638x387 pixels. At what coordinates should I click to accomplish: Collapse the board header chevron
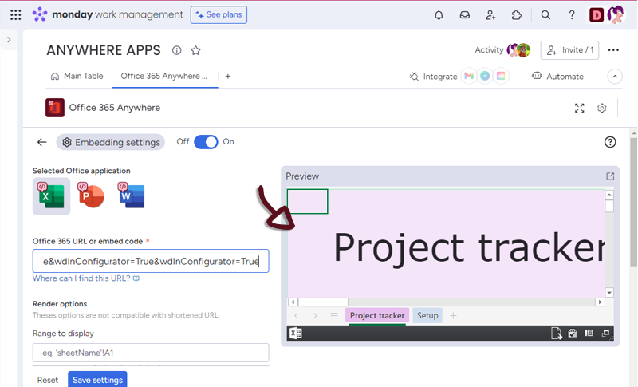coord(614,77)
